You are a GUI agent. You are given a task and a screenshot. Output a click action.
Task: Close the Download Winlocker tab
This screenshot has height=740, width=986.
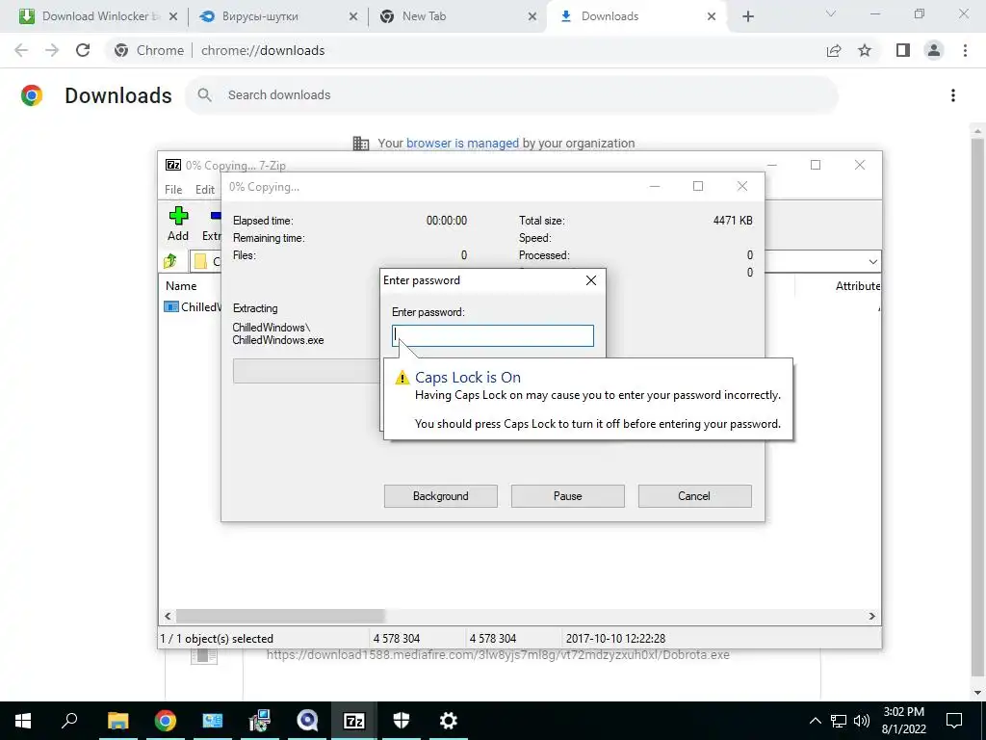pyautogui.click(x=173, y=16)
